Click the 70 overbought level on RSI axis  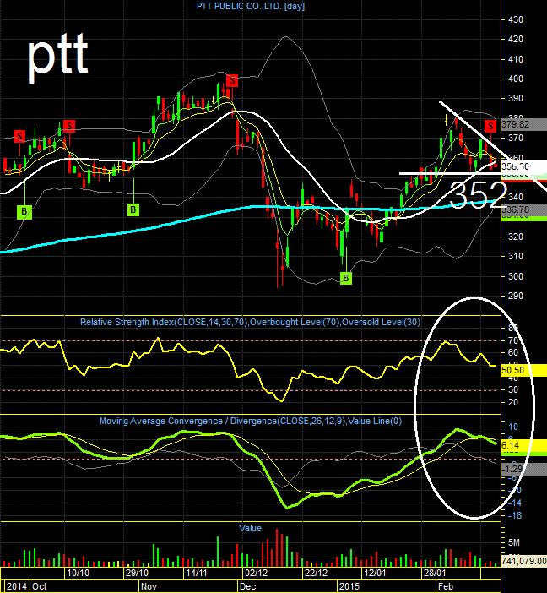click(513, 340)
